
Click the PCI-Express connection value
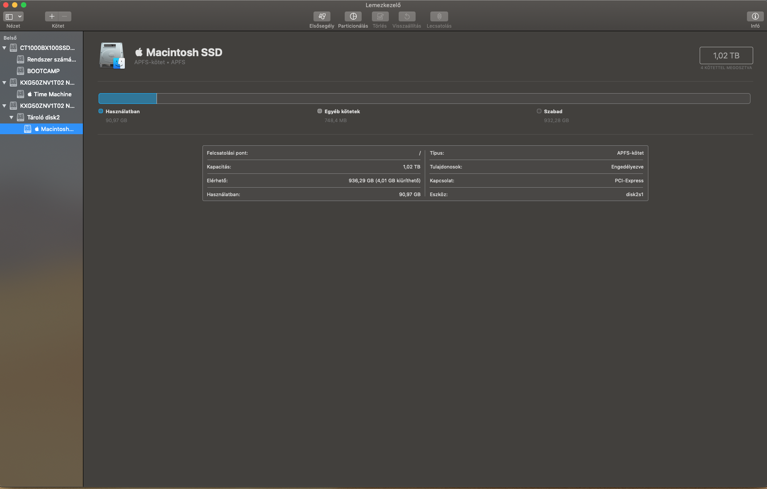629,181
